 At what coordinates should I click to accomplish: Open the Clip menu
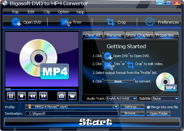click(47, 12)
